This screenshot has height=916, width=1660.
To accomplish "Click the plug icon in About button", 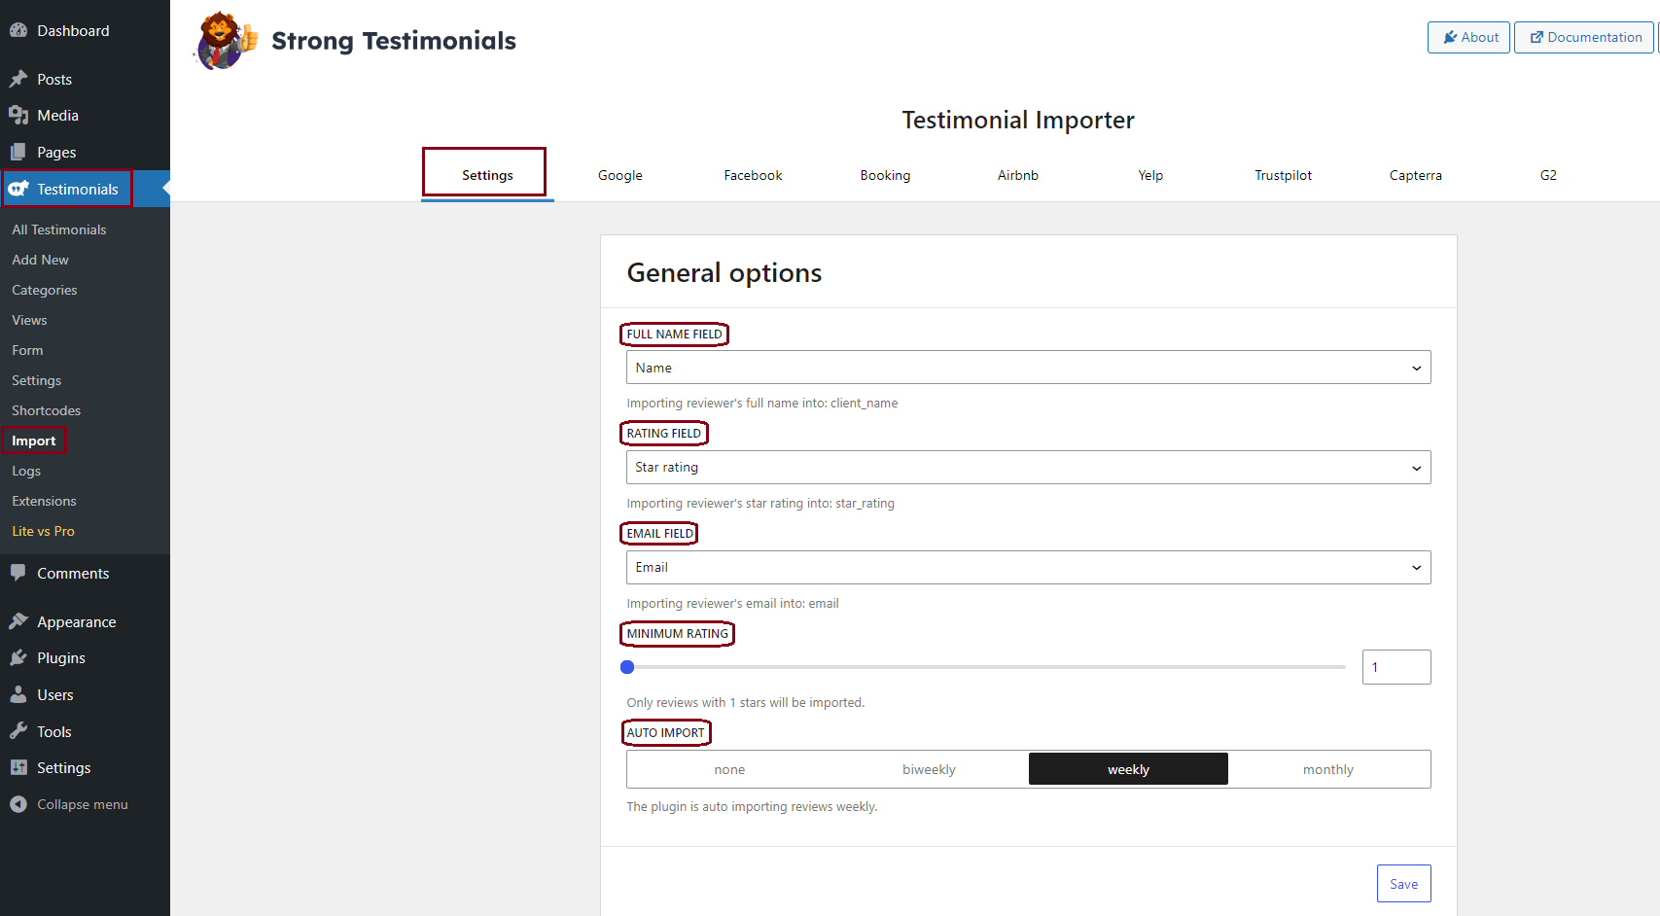I will (1450, 37).
